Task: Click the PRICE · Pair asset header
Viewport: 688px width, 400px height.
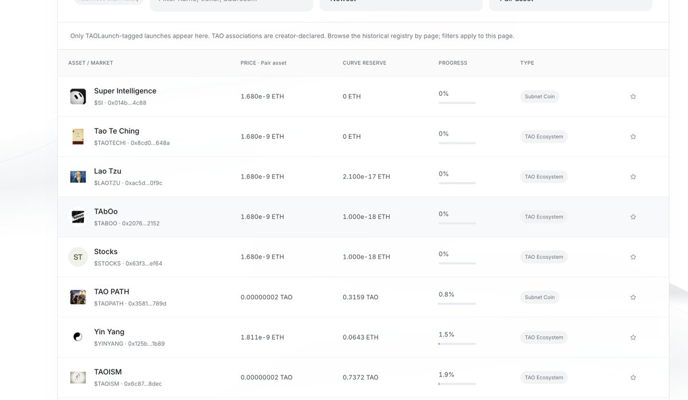Action: click(263, 63)
